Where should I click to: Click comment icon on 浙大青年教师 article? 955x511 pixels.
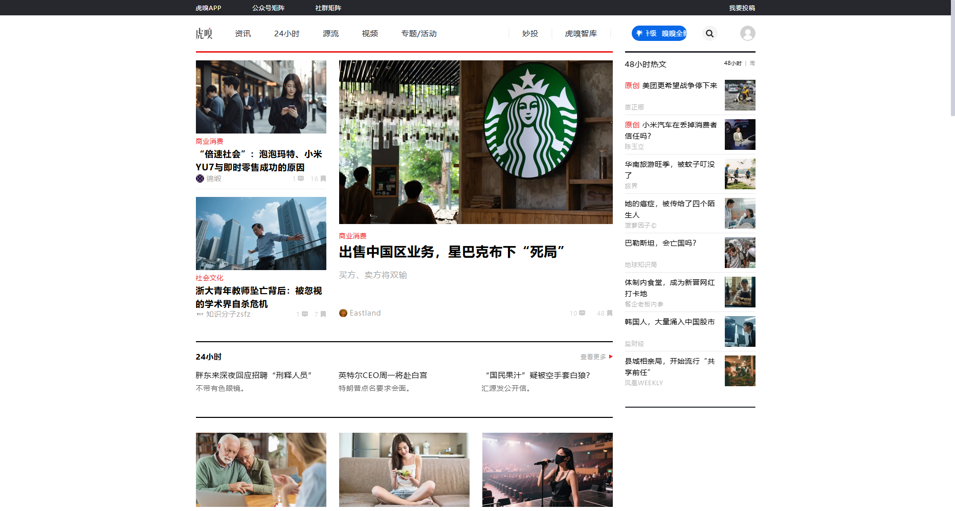[305, 314]
